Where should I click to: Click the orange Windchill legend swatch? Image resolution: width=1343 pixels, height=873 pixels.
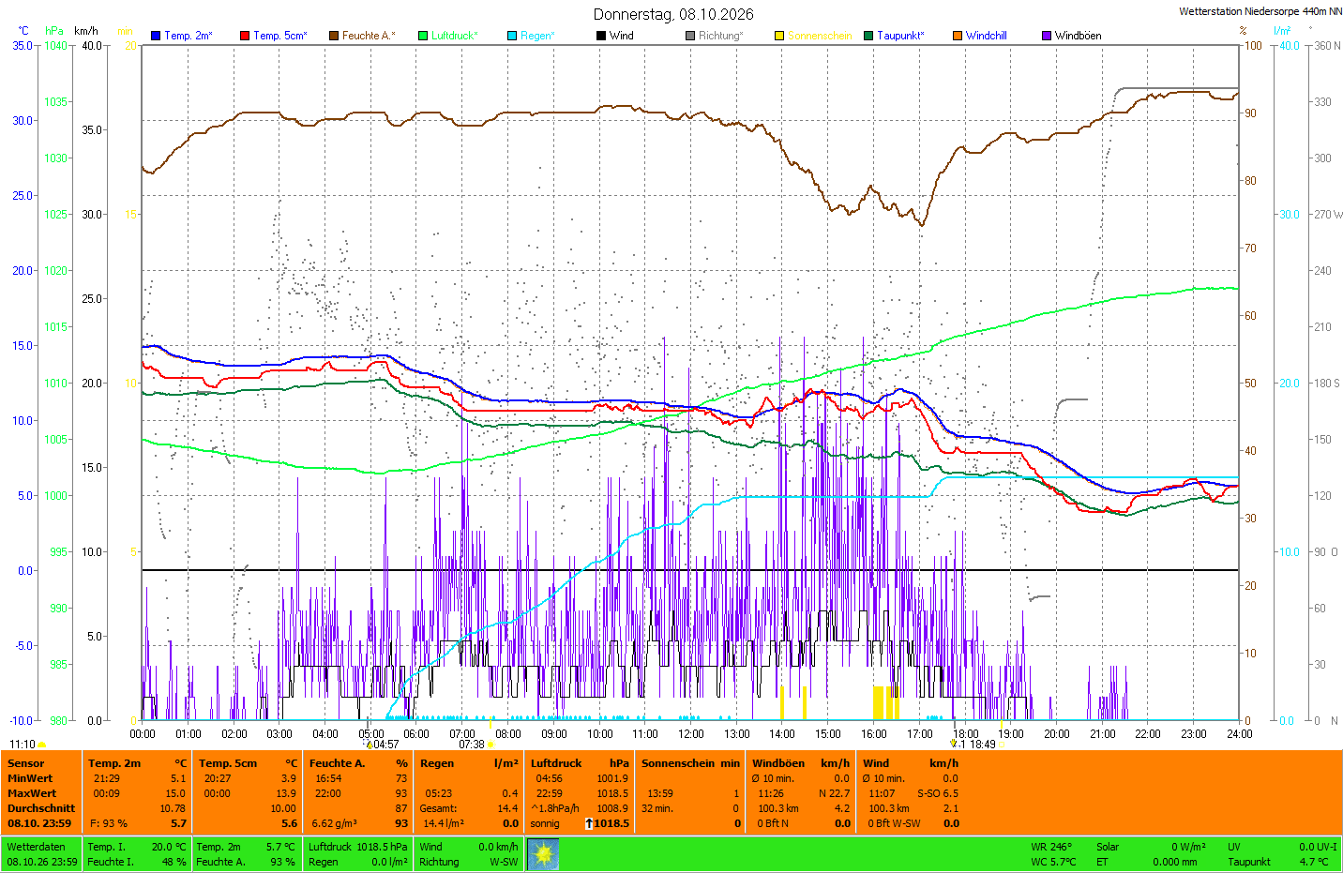[958, 36]
